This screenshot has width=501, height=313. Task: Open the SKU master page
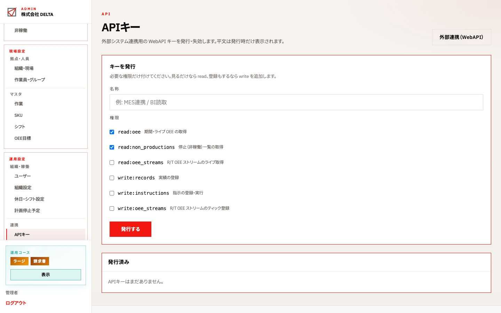[x=46, y=115]
